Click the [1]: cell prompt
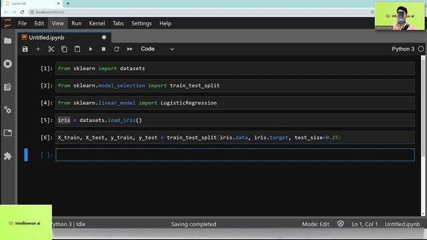Viewport: 427px width, 240px height. tap(47, 68)
